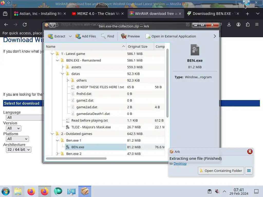Viewport: 263px width, 197px height.
Task: Go back in Firefox
Action: click(x=6, y=25)
